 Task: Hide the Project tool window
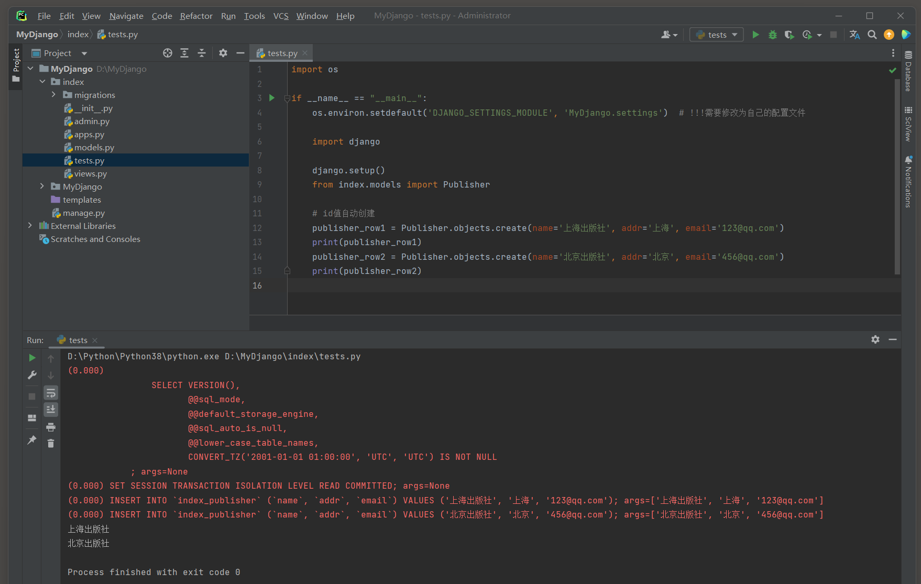[x=240, y=53]
